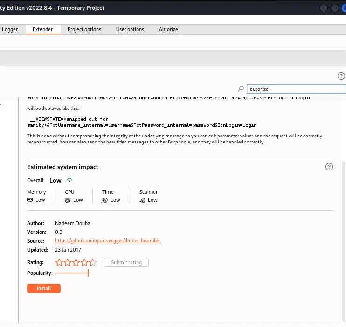Rate the extension with the first star
The width and height of the screenshot is (346, 327).
click(x=59, y=262)
